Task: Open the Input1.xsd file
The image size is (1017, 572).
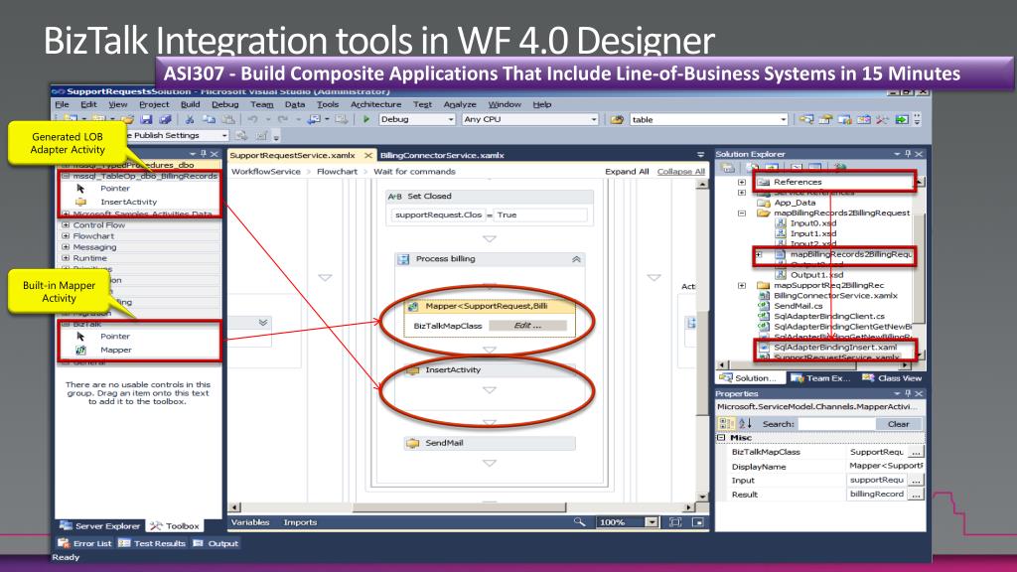Action: pyautogui.click(x=812, y=233)
